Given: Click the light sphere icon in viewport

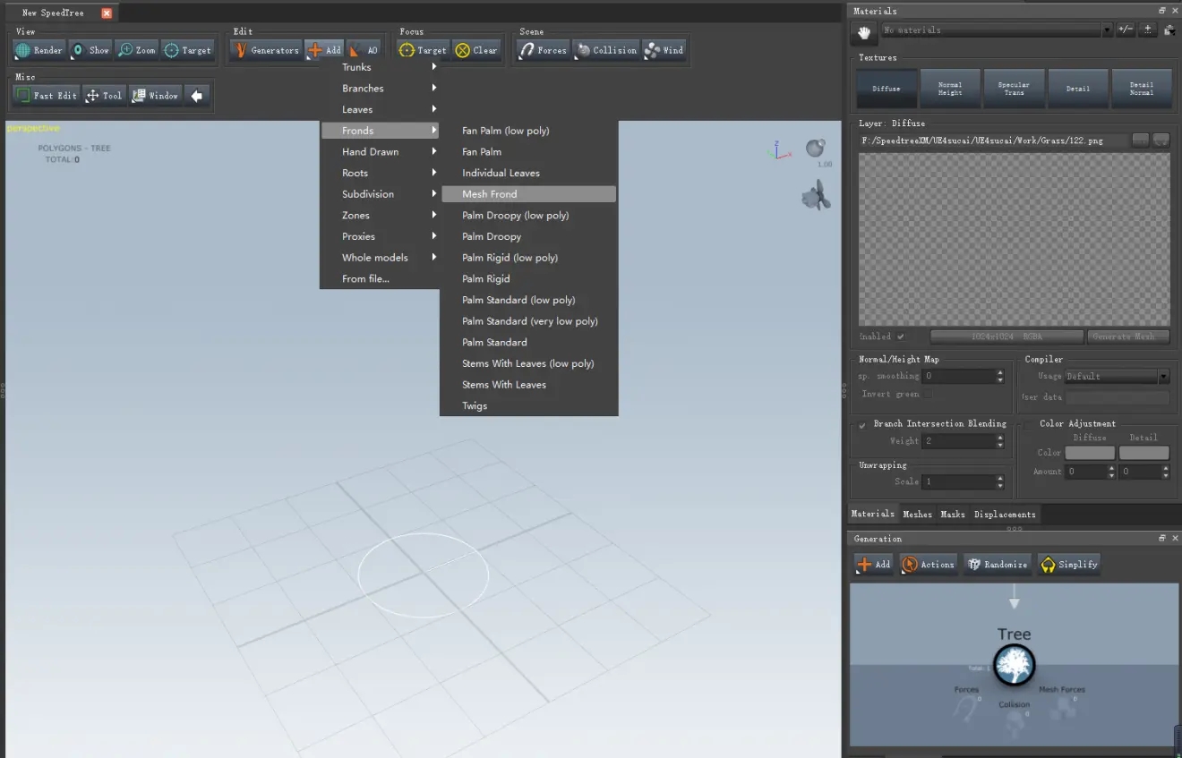Looking at the screenshot, I should pyautogui.click(x=815, y=149).
